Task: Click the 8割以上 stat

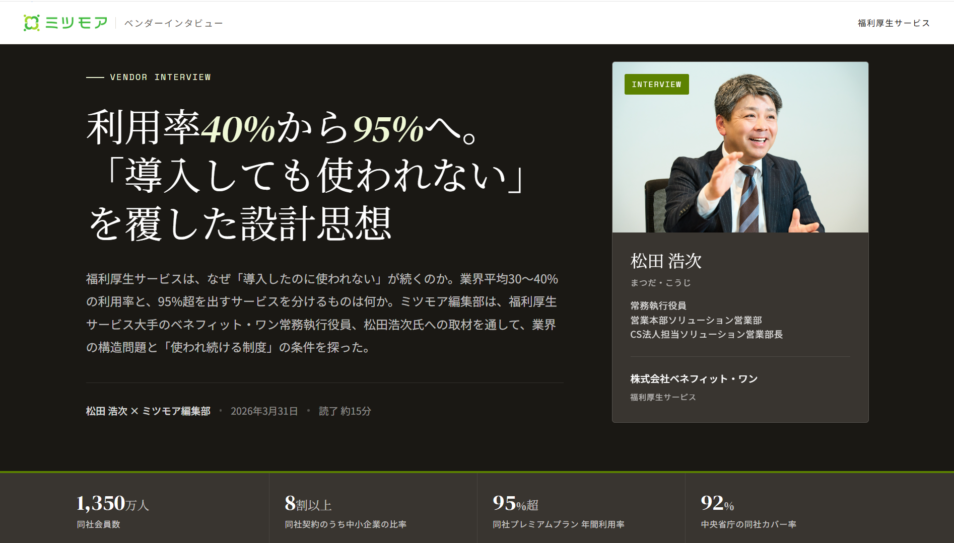Action: pyautogui.click(x=308, y=503)
